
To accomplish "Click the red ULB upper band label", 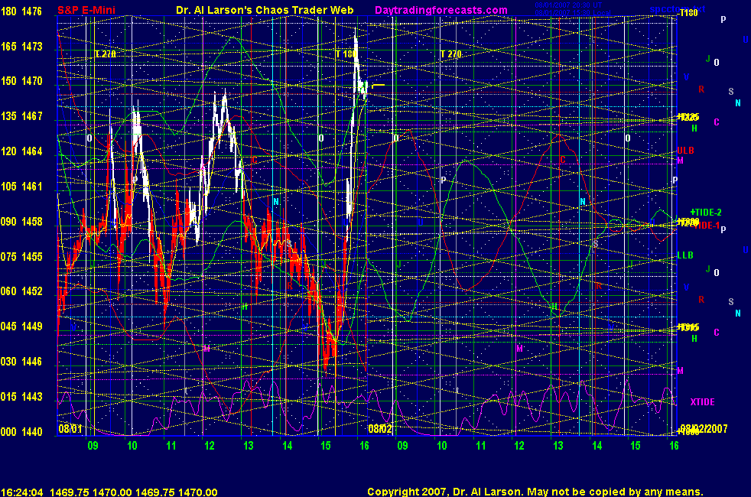I will (x=685, y=151).
